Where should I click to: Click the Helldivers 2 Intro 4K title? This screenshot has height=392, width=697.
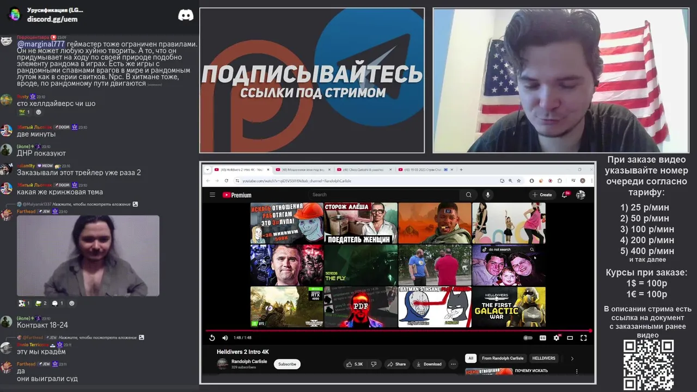[x=243, y=352]
